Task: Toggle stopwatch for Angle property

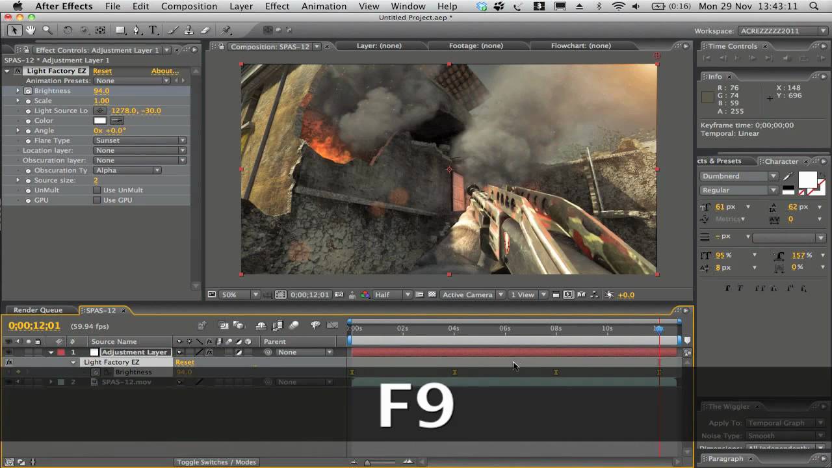Action: tap(28, 131)
